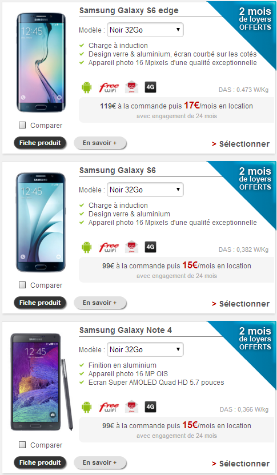Click Fiche produit for Galaxy S6 edge
The width and height of the screenshot is (277, 475).
point(40,143)
